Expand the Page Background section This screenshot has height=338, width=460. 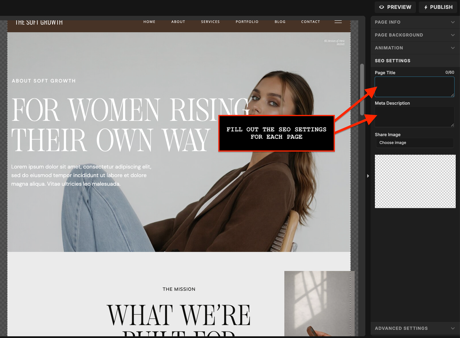(415, 35)
